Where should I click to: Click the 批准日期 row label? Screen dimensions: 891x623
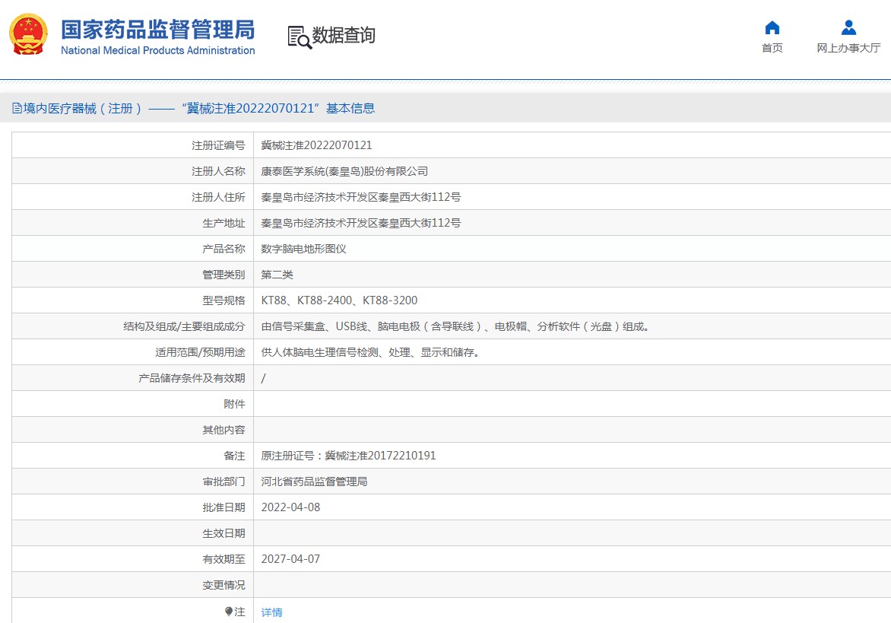[x=224, y=507]
